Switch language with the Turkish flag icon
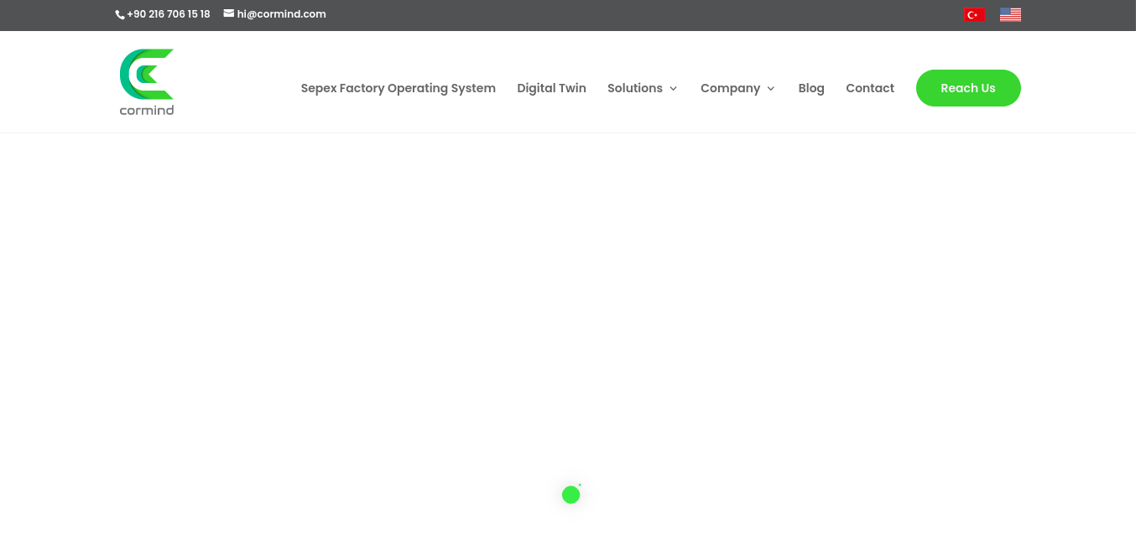This screenshot has height=546, width=1146. pyautogui.click(x=974, y=14)
